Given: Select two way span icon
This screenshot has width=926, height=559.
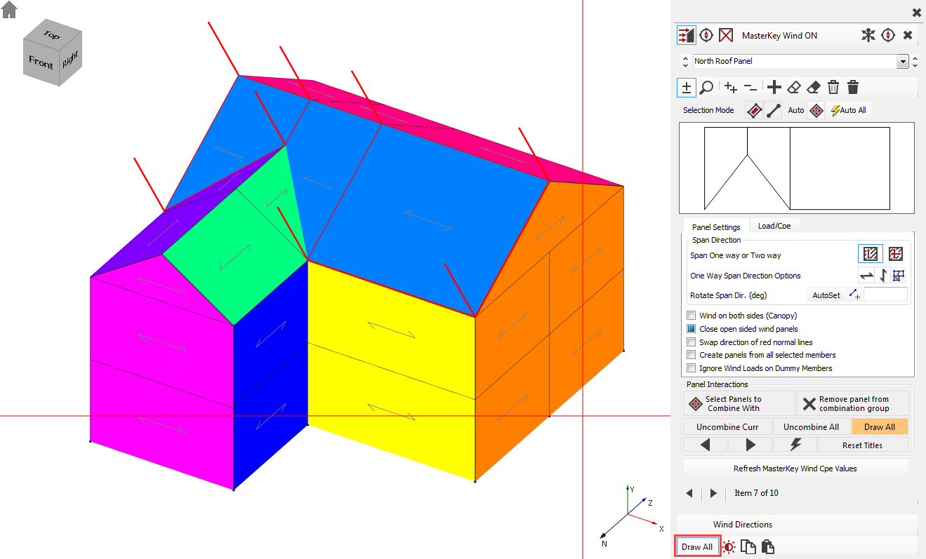Looking at the screenshot, I should click(895, 255).
